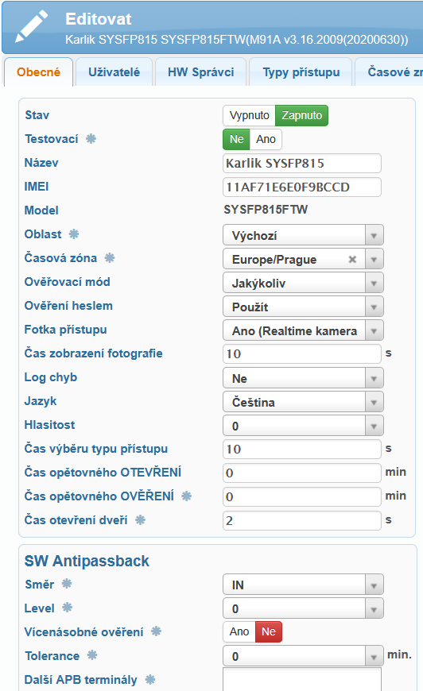Click the asterisk info icon beside Testovací

coord(91,139)
